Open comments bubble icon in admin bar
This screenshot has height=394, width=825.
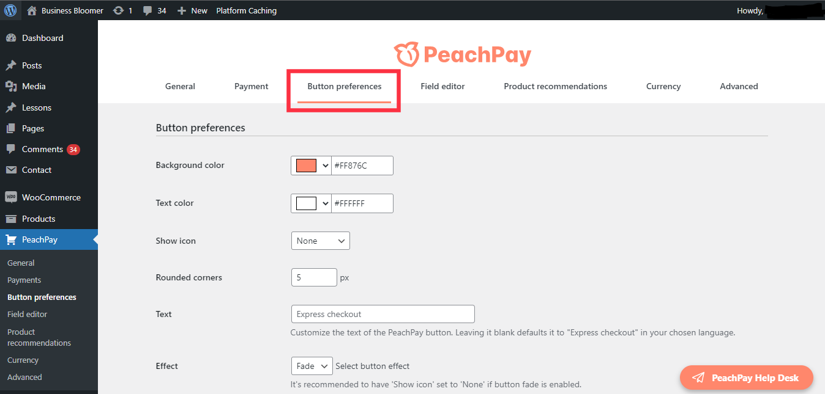click(147, 11)
